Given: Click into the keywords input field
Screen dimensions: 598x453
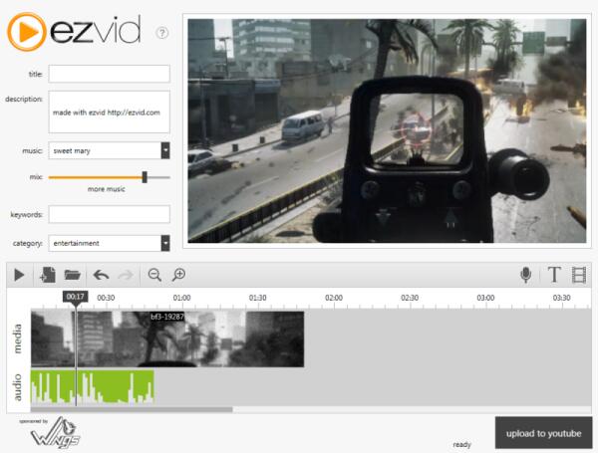Looking at the screenshot, I should click(x=110, y=214).
